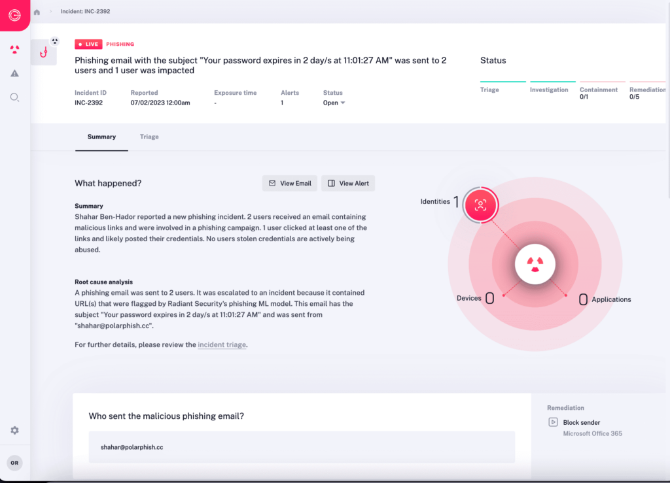Click the Radiant Security logo icon

pos(14,14)
